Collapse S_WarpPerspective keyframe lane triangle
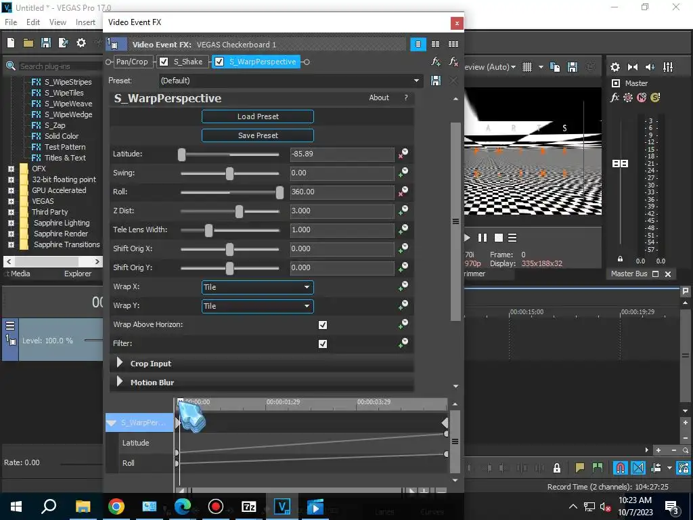The width and height of the screenshot is (693, 520). click(112, 423)
